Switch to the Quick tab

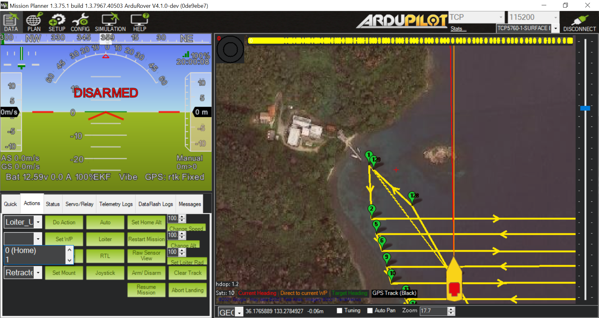click(10, 204)
